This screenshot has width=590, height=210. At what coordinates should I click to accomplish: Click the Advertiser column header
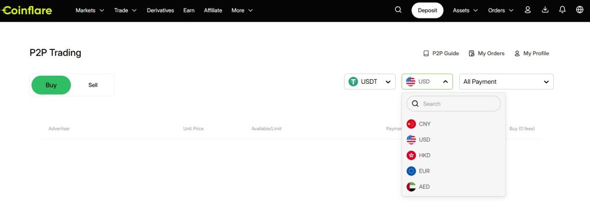pos(59,129)
